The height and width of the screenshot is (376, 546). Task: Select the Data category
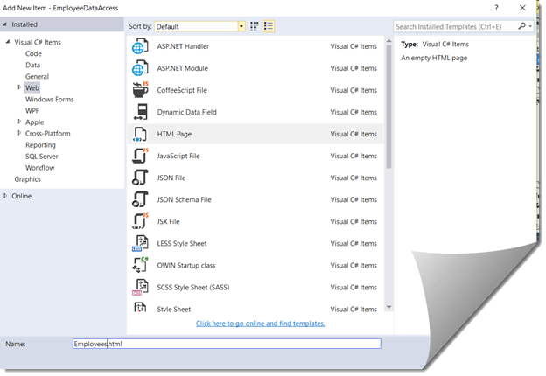click(32, 65)
